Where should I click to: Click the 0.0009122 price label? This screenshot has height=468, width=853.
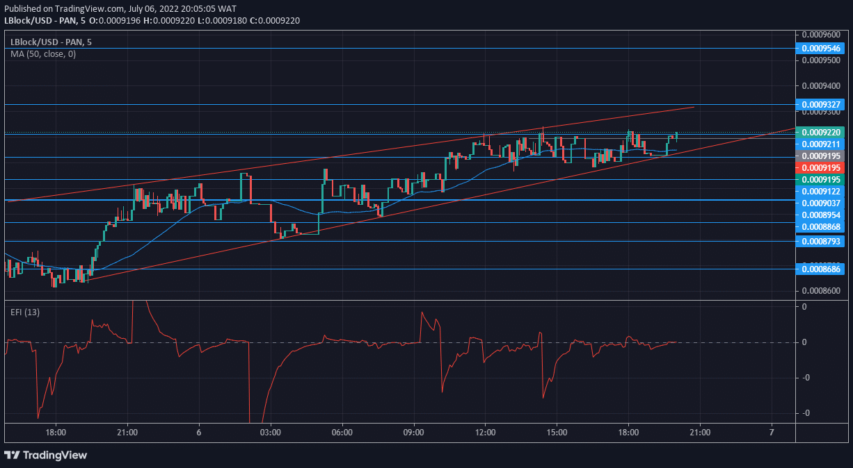coord(821,191)
